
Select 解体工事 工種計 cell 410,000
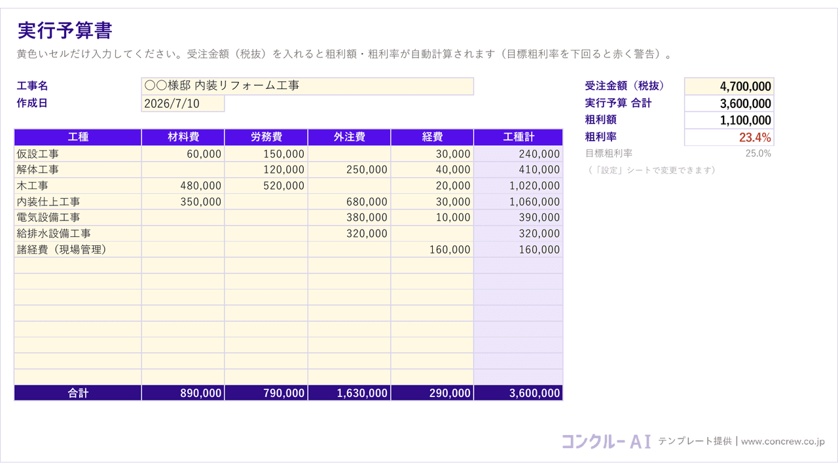click(x=519, y=169)
